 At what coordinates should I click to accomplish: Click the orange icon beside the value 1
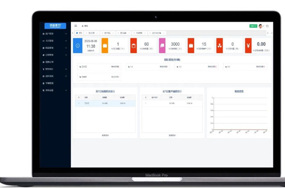pyautogui.click(x=105, y=45)
